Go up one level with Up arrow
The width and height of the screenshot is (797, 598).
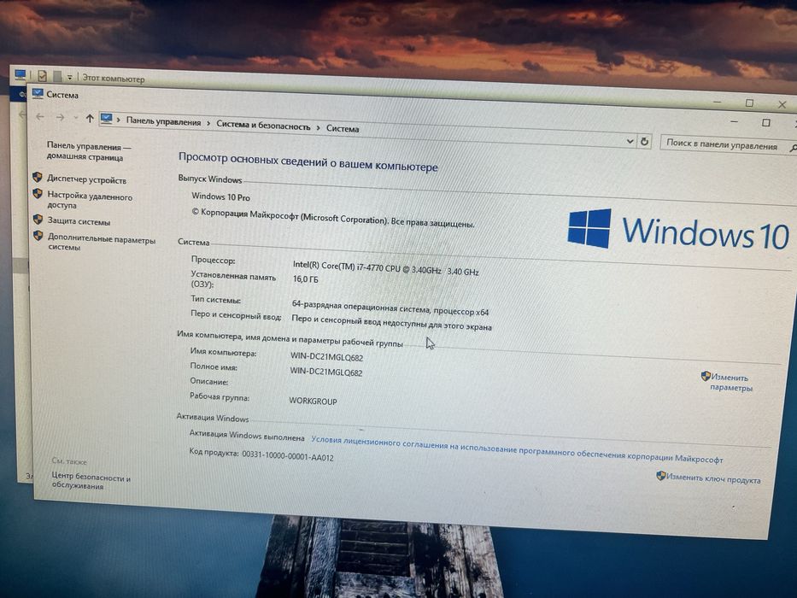click(90, 119)
